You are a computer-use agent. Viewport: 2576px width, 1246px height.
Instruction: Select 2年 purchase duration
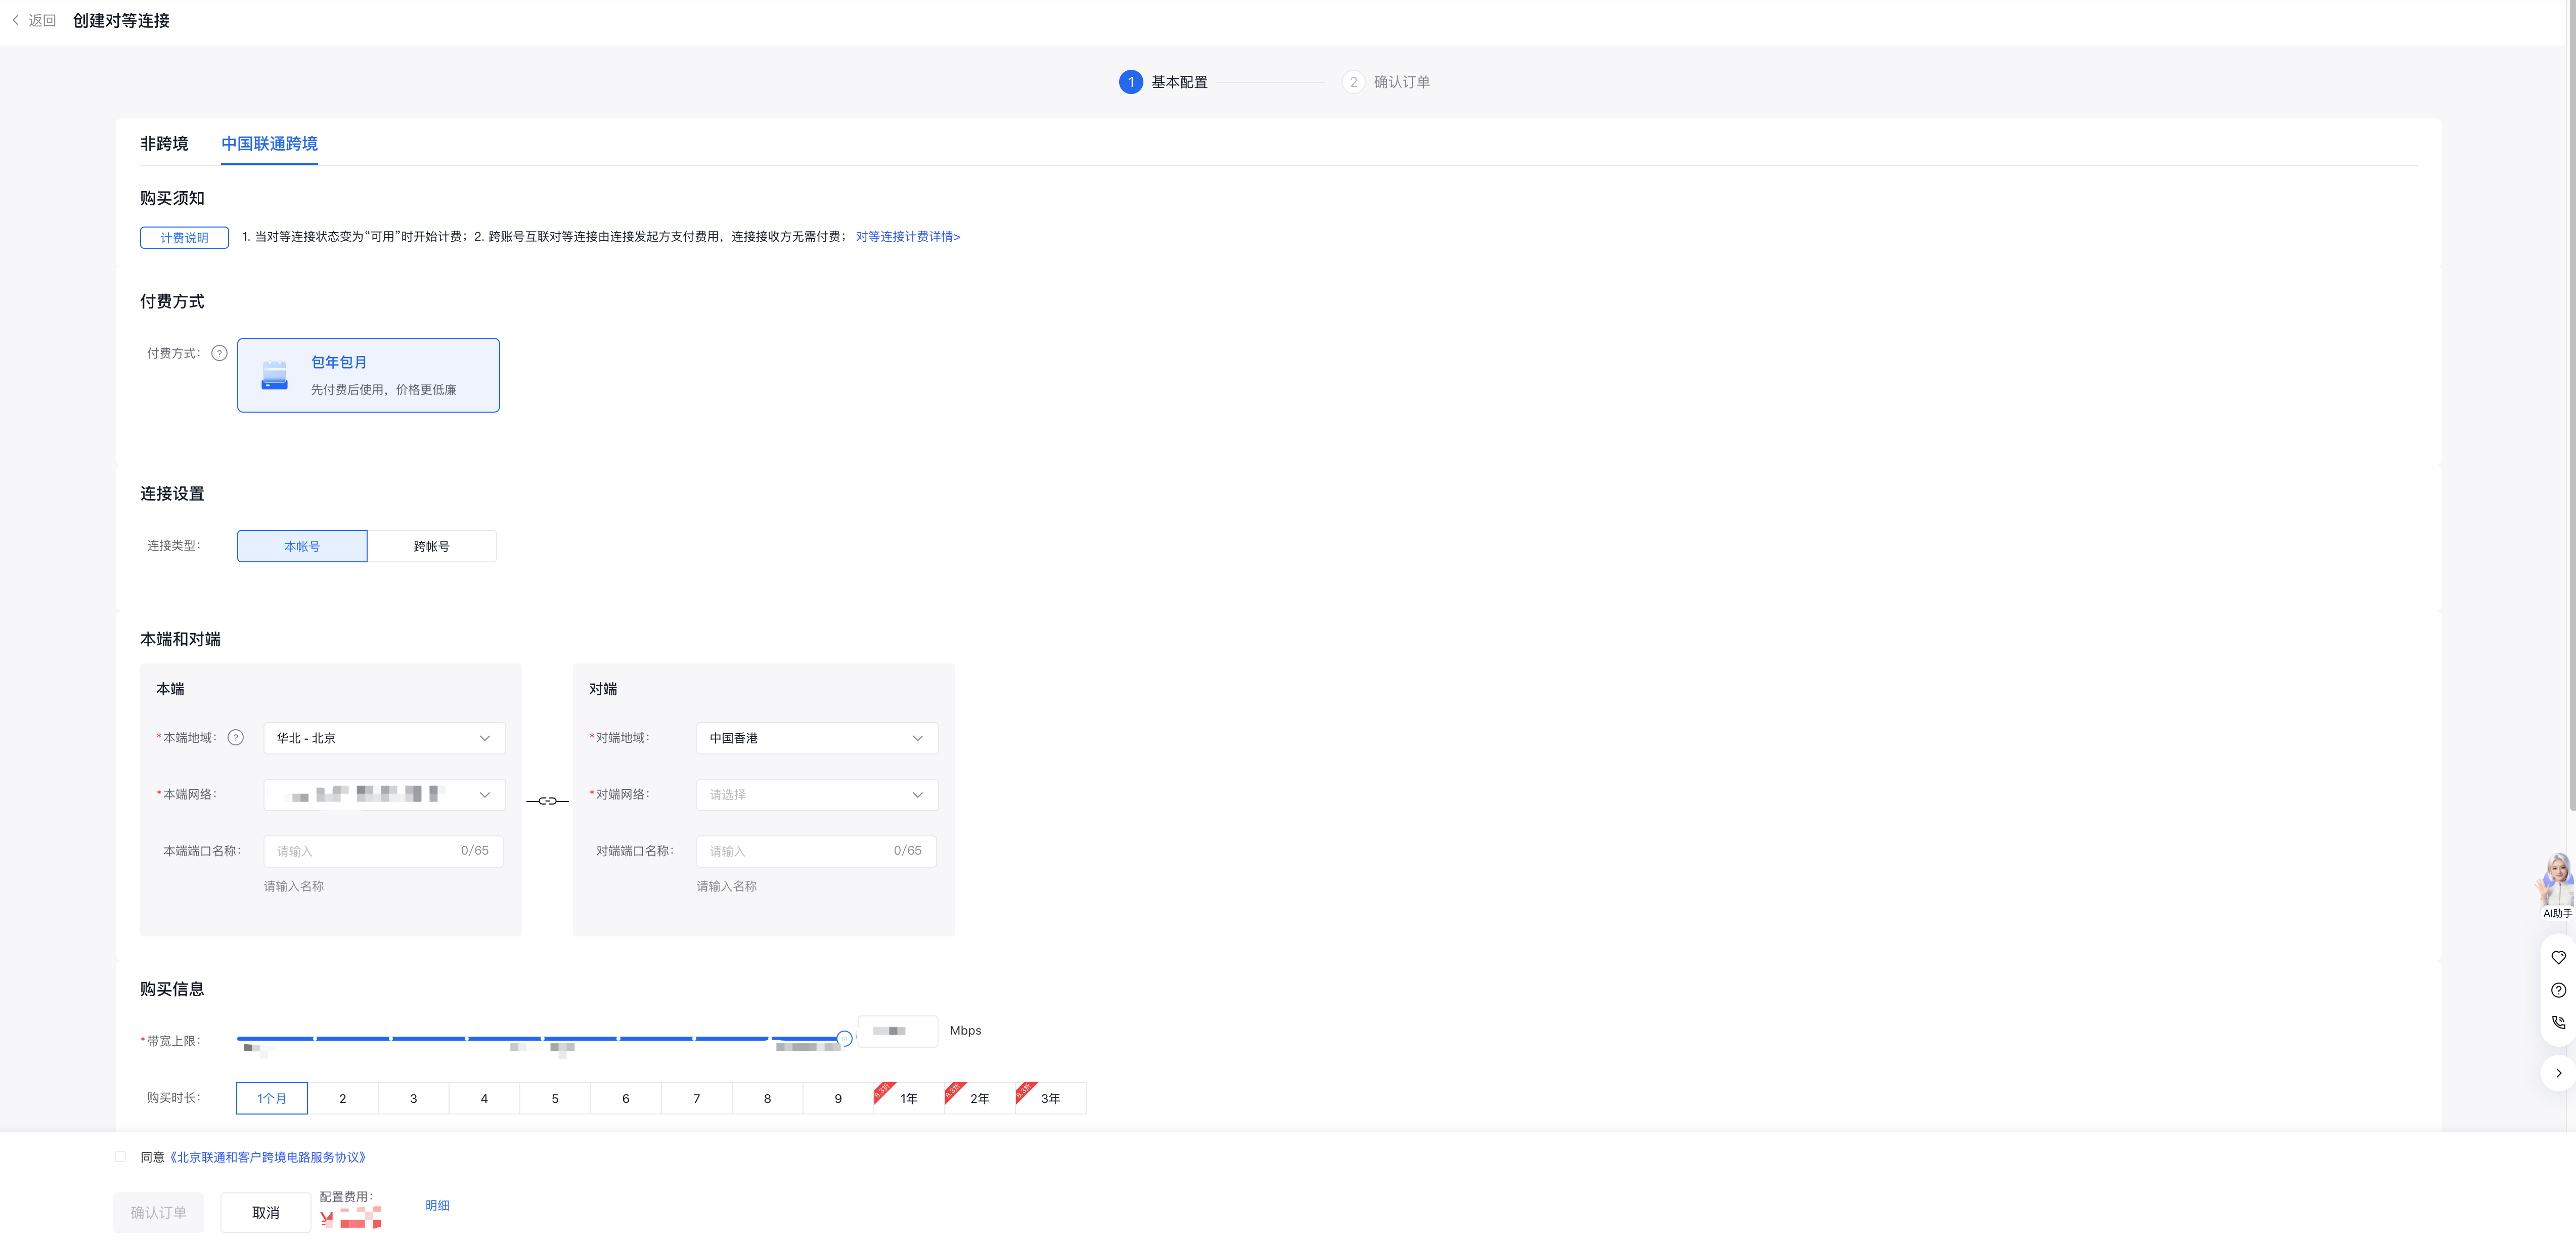coord(980,1098)
